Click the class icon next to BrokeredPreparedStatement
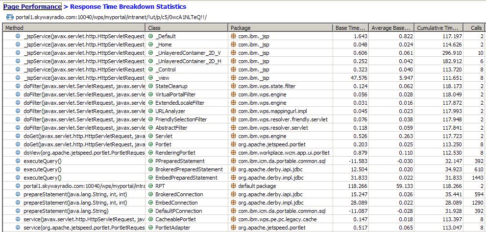 151,169
